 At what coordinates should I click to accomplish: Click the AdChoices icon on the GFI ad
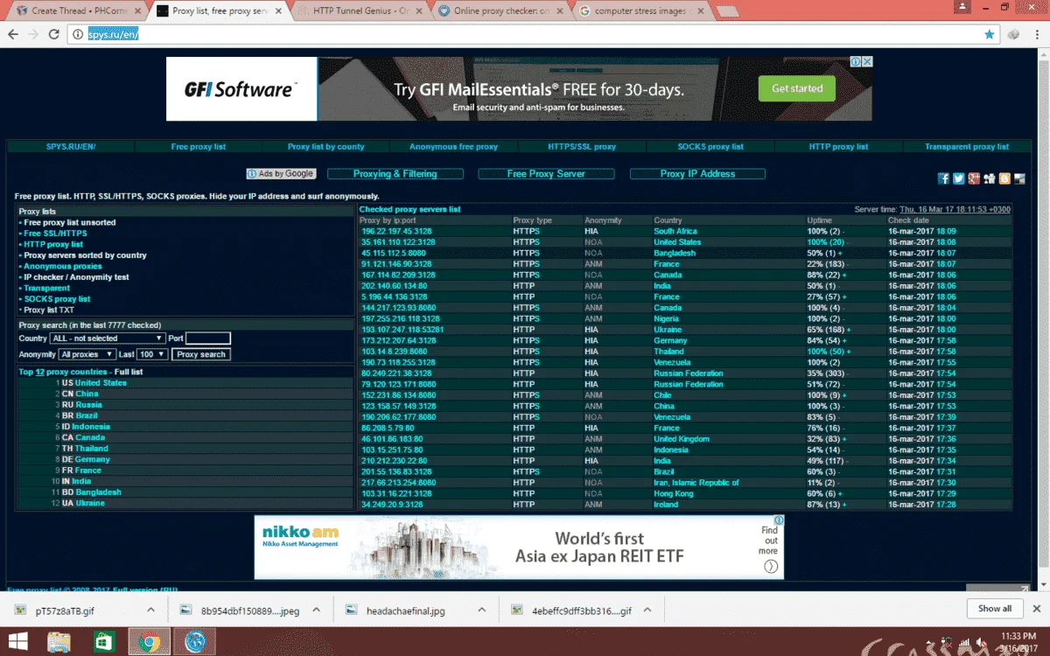(x=857, y=61)
